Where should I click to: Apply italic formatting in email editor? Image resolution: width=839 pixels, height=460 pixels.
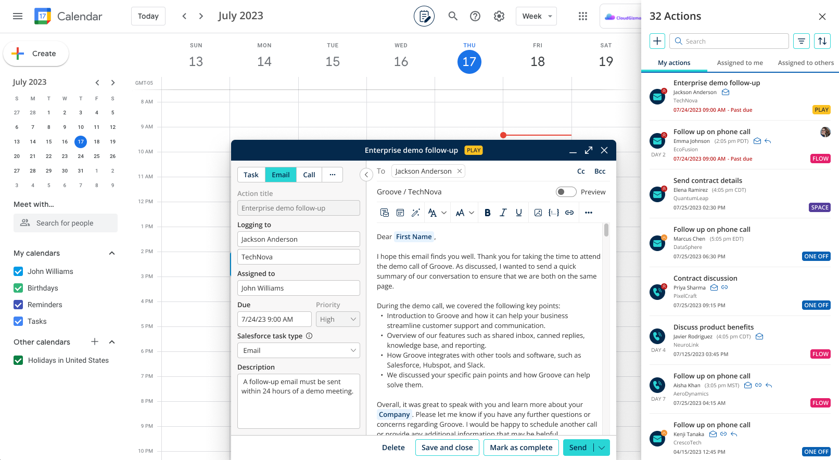click(x=503, y=213)
